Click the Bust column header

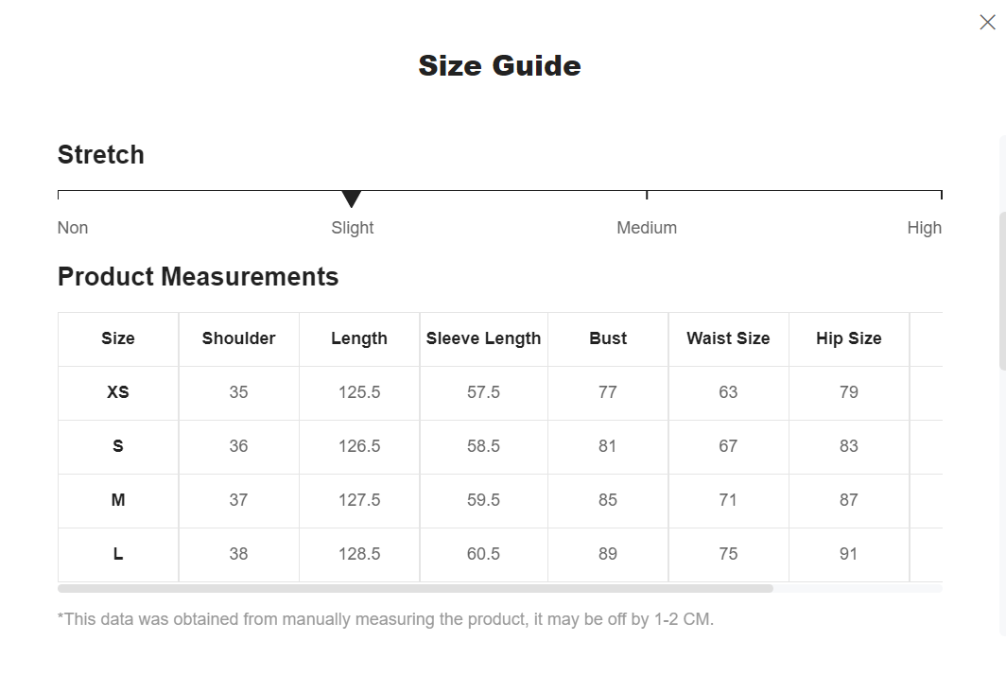tap(608, 338)
